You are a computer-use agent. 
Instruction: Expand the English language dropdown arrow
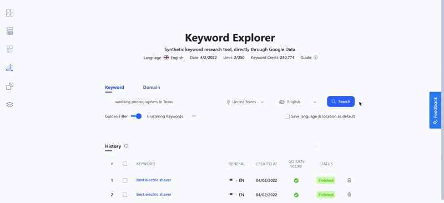click(315, 102)
